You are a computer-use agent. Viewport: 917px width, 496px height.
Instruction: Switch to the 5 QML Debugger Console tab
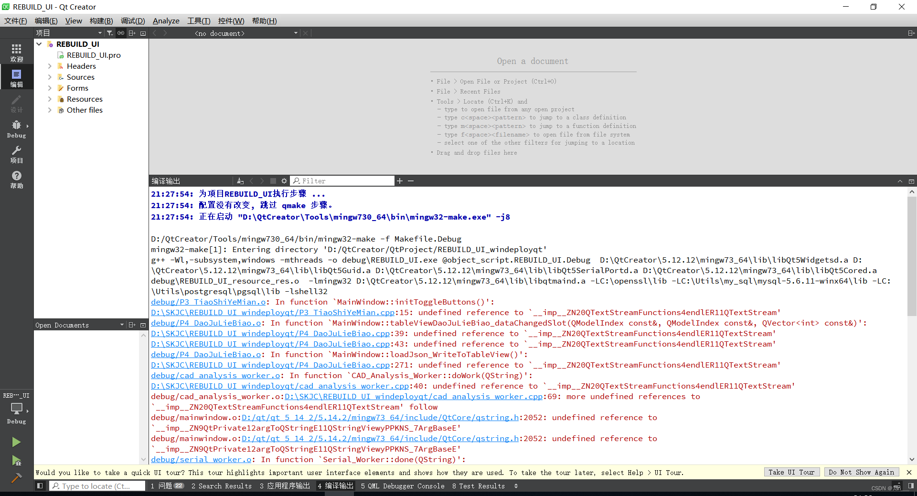point(403,486)
